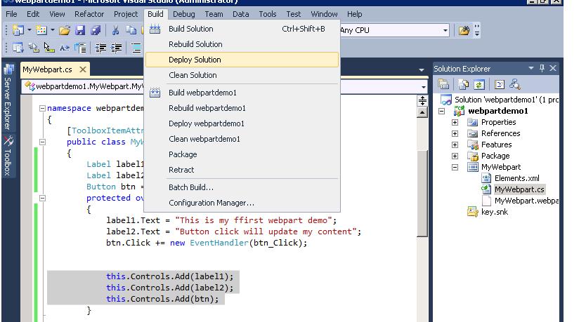Screen dimensions: 586x322
Task: Save the current file with the floppy icon
Action: (80, 30)
